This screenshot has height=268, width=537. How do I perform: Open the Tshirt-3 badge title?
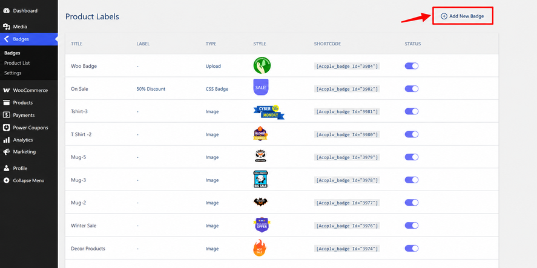79,111
